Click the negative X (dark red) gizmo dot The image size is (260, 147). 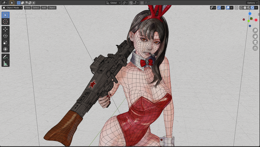pyautogui.click(x=244, y=20)
